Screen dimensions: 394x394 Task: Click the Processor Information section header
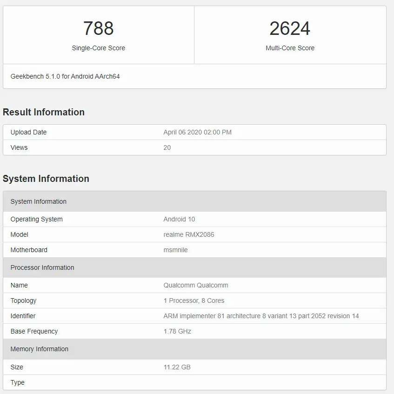coord(194,267)
